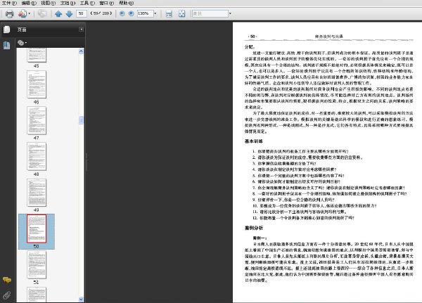The image size is (422, 303).
Task: Click thumbnail scrollbar down arrow
Action: pyautogui.click(x=81, y=299)
